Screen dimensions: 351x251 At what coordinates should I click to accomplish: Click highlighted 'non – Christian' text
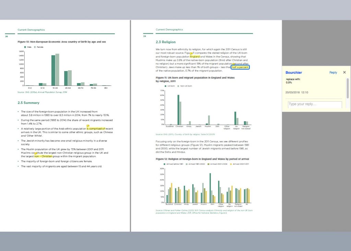43,156
